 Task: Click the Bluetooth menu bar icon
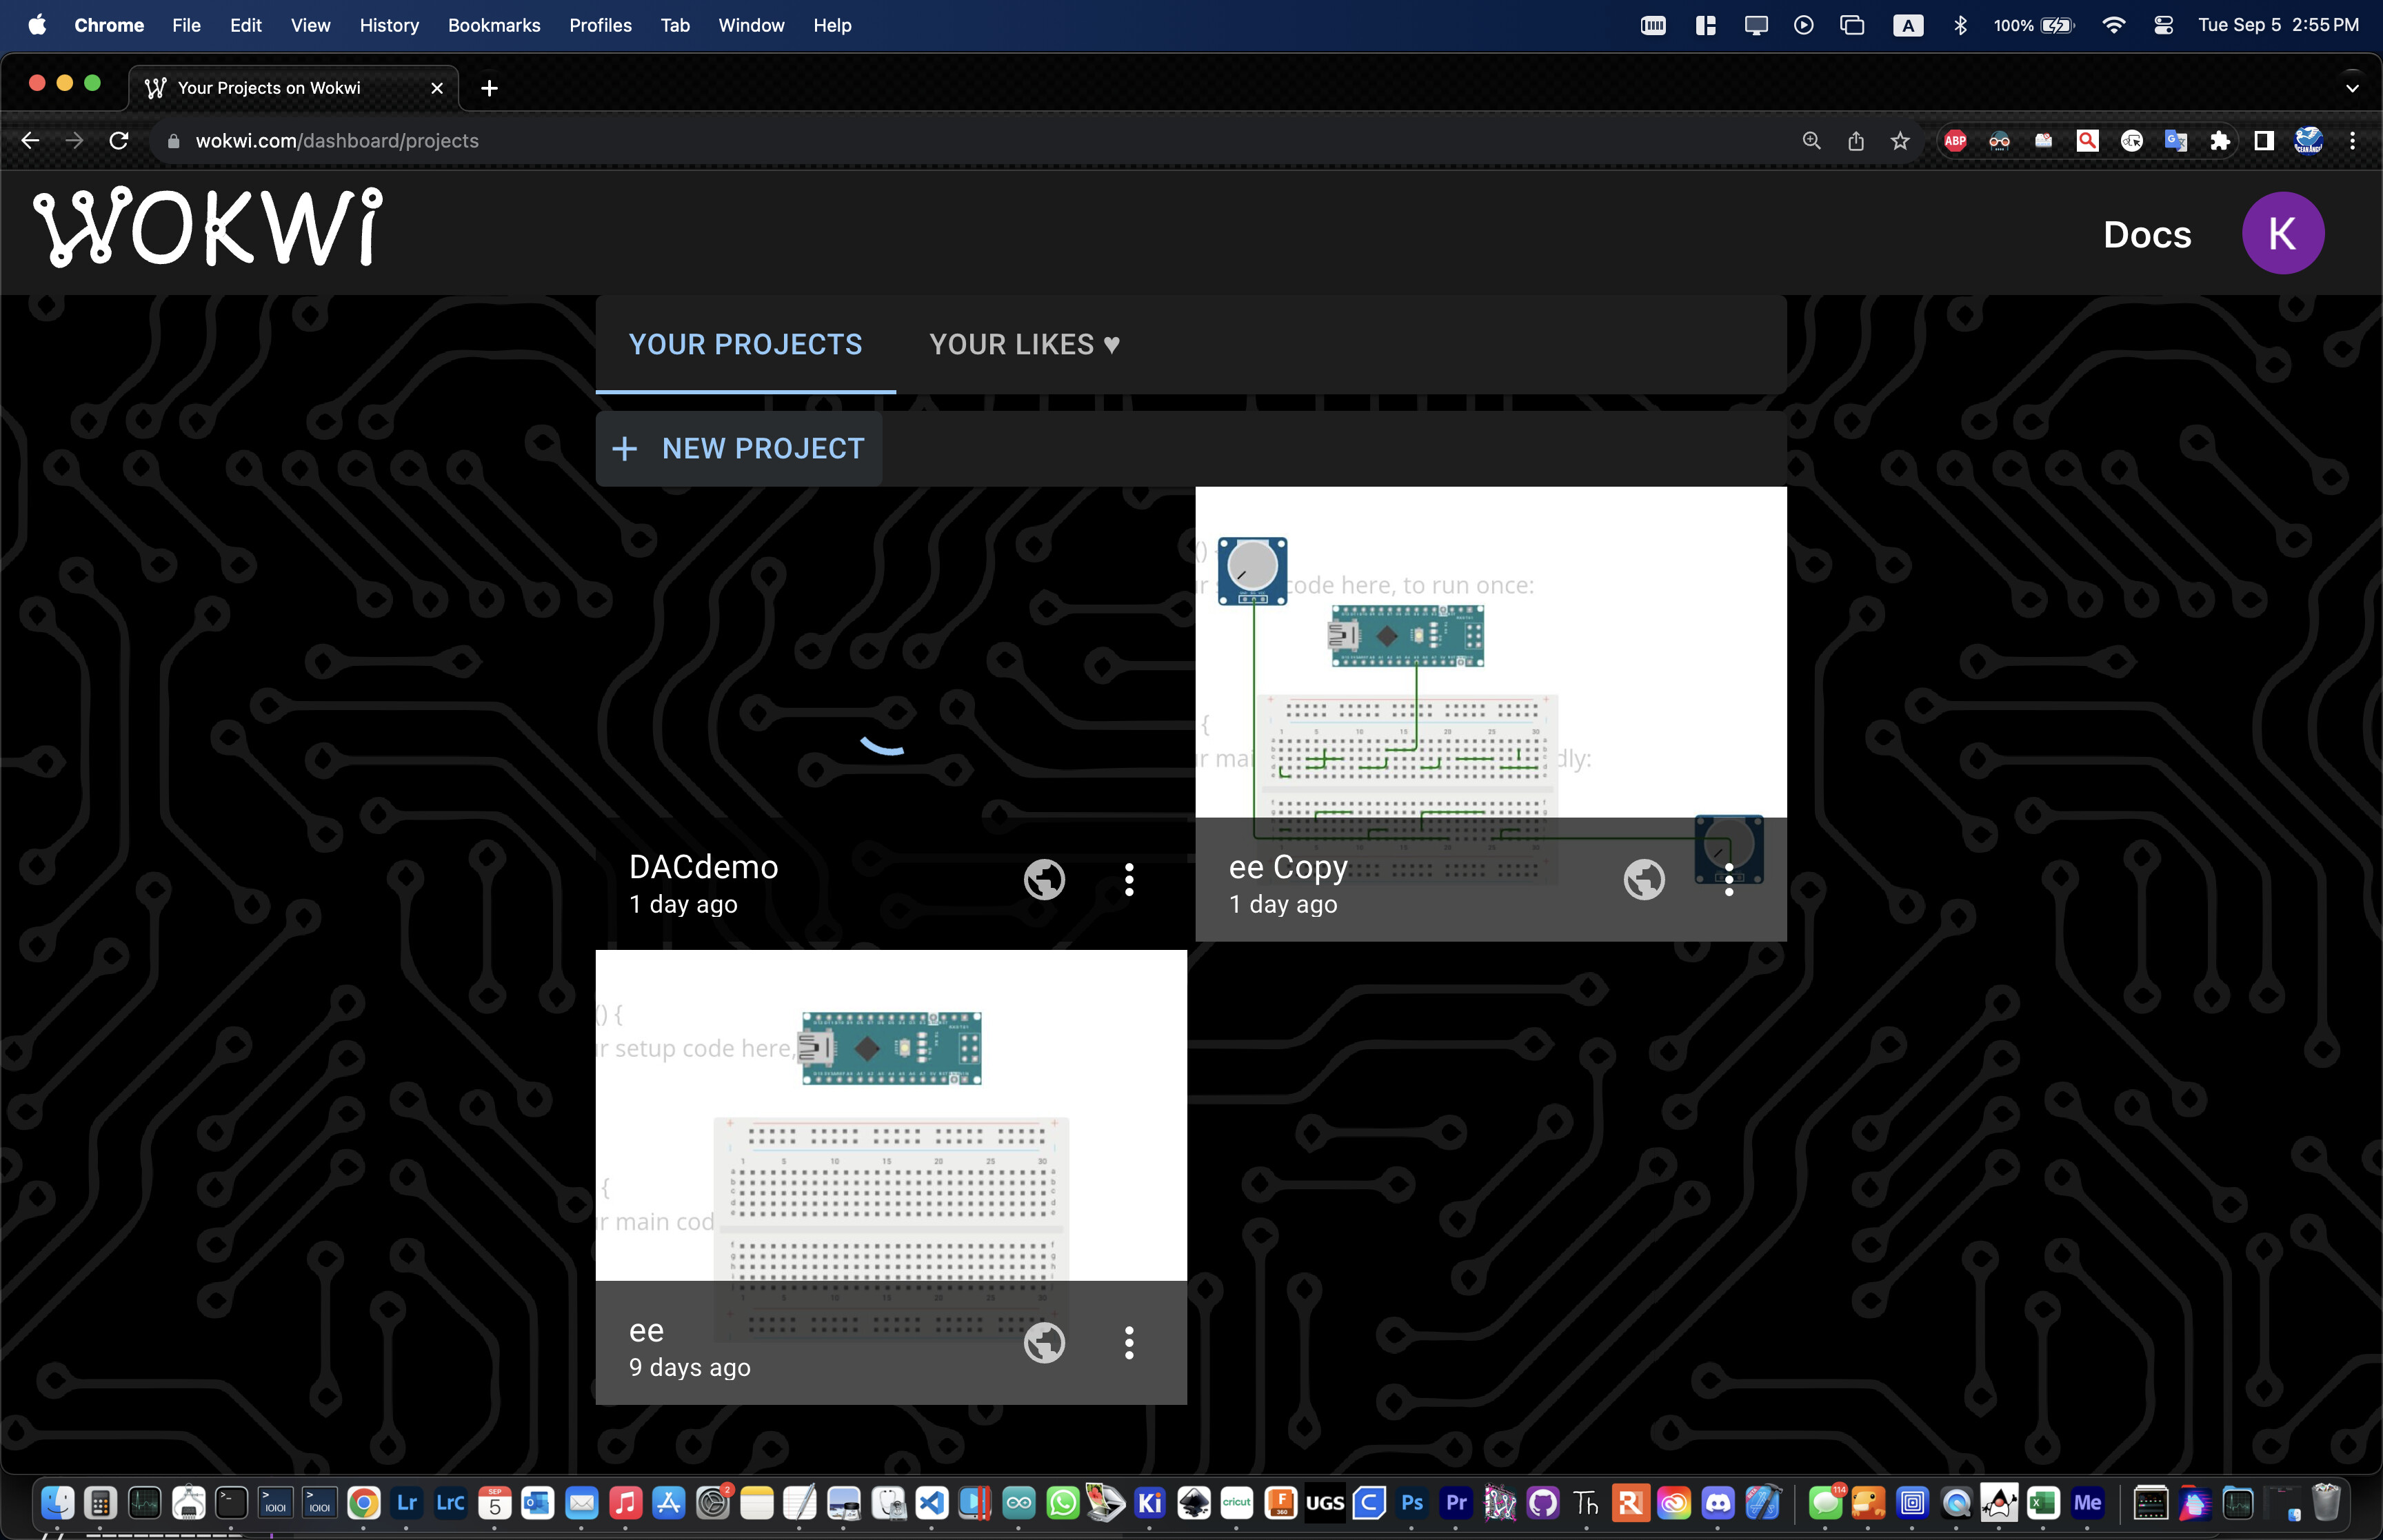[x=1960, y=25]
